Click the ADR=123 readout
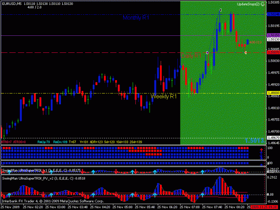Screen dimensions: 280x210 (x=96, y=142)
